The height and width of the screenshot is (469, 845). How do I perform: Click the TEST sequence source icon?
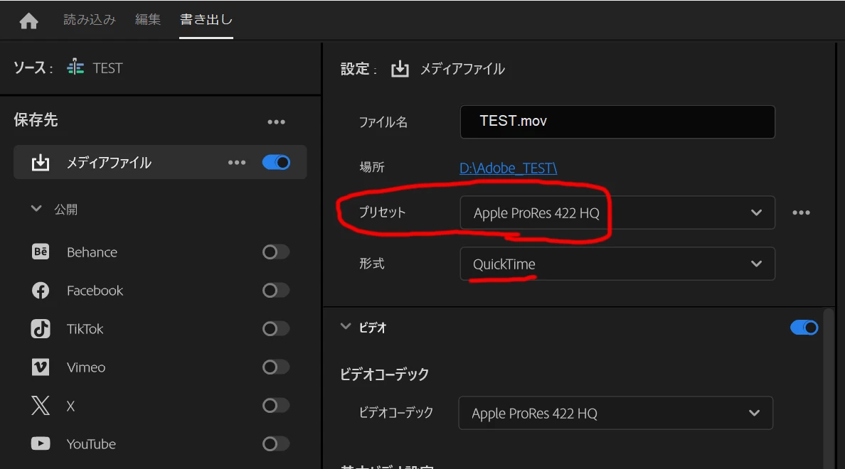pos(75,68)
